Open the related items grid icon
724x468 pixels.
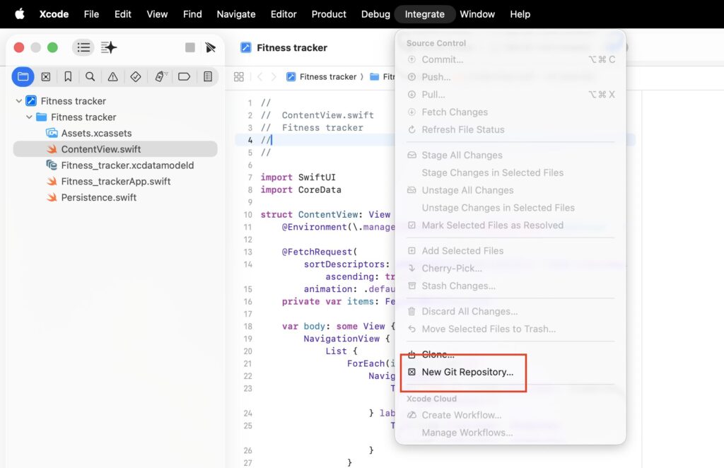point(238,76)
